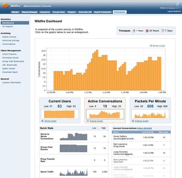Image resolution: width=182 pixels, height=178 pixels.
Task: Open License Information in sidebar
Action: (12, 82)
